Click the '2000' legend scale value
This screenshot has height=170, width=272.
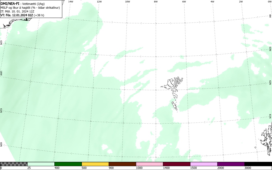[x=221, y=168]
